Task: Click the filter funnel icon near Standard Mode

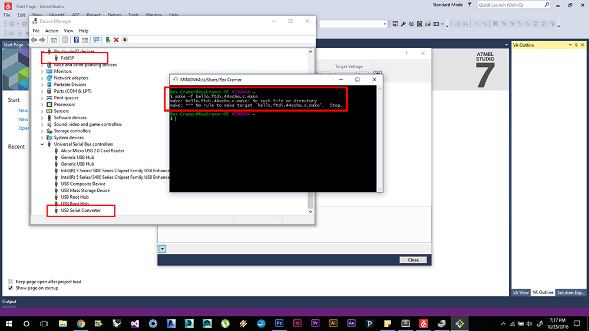Action: pos(469,5)
